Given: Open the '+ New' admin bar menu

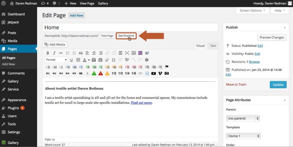Looking at the screenshot, I should coord(70,4).
